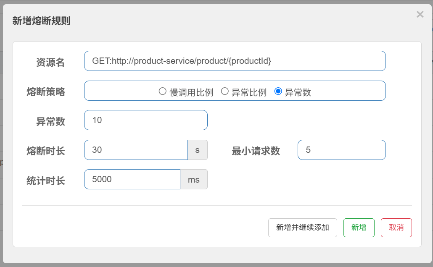This screenshot has width=433, height=267.
Task: Click the 熔断时长 field showing 30
Action: click(135, 150)
